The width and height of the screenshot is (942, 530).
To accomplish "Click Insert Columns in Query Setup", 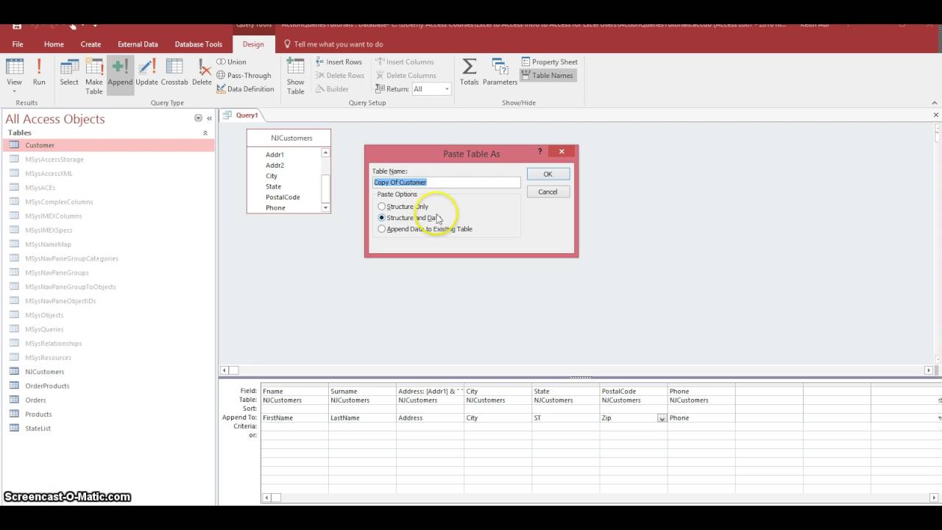I will [x=404, y=62].
